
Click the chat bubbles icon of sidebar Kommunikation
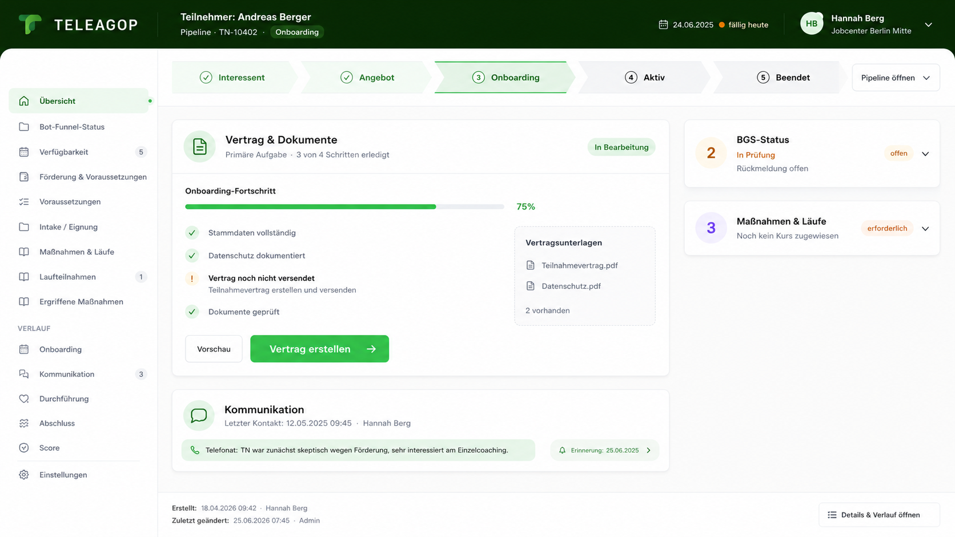click(24, 374)
